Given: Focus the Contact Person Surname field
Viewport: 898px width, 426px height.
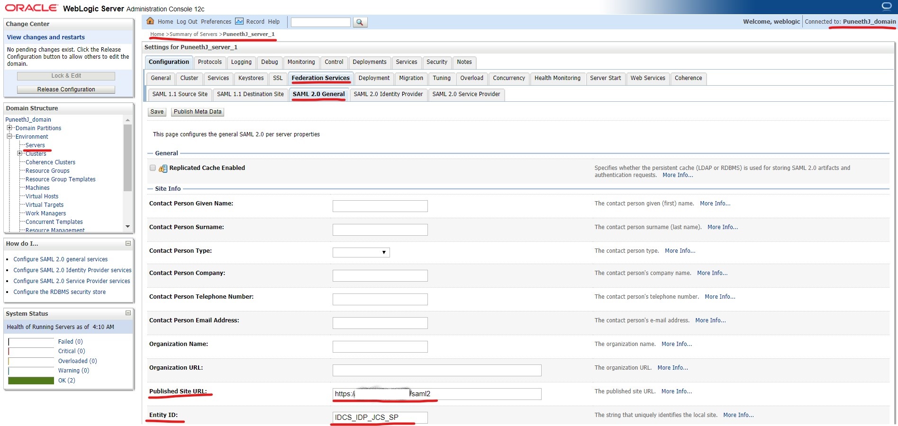Looking at the screenshot, I should [x=380, y=230].
